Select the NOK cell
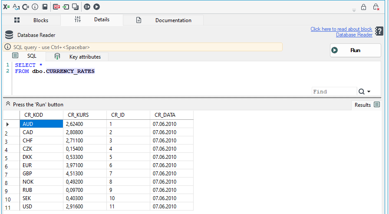 (x=41, y=181)
